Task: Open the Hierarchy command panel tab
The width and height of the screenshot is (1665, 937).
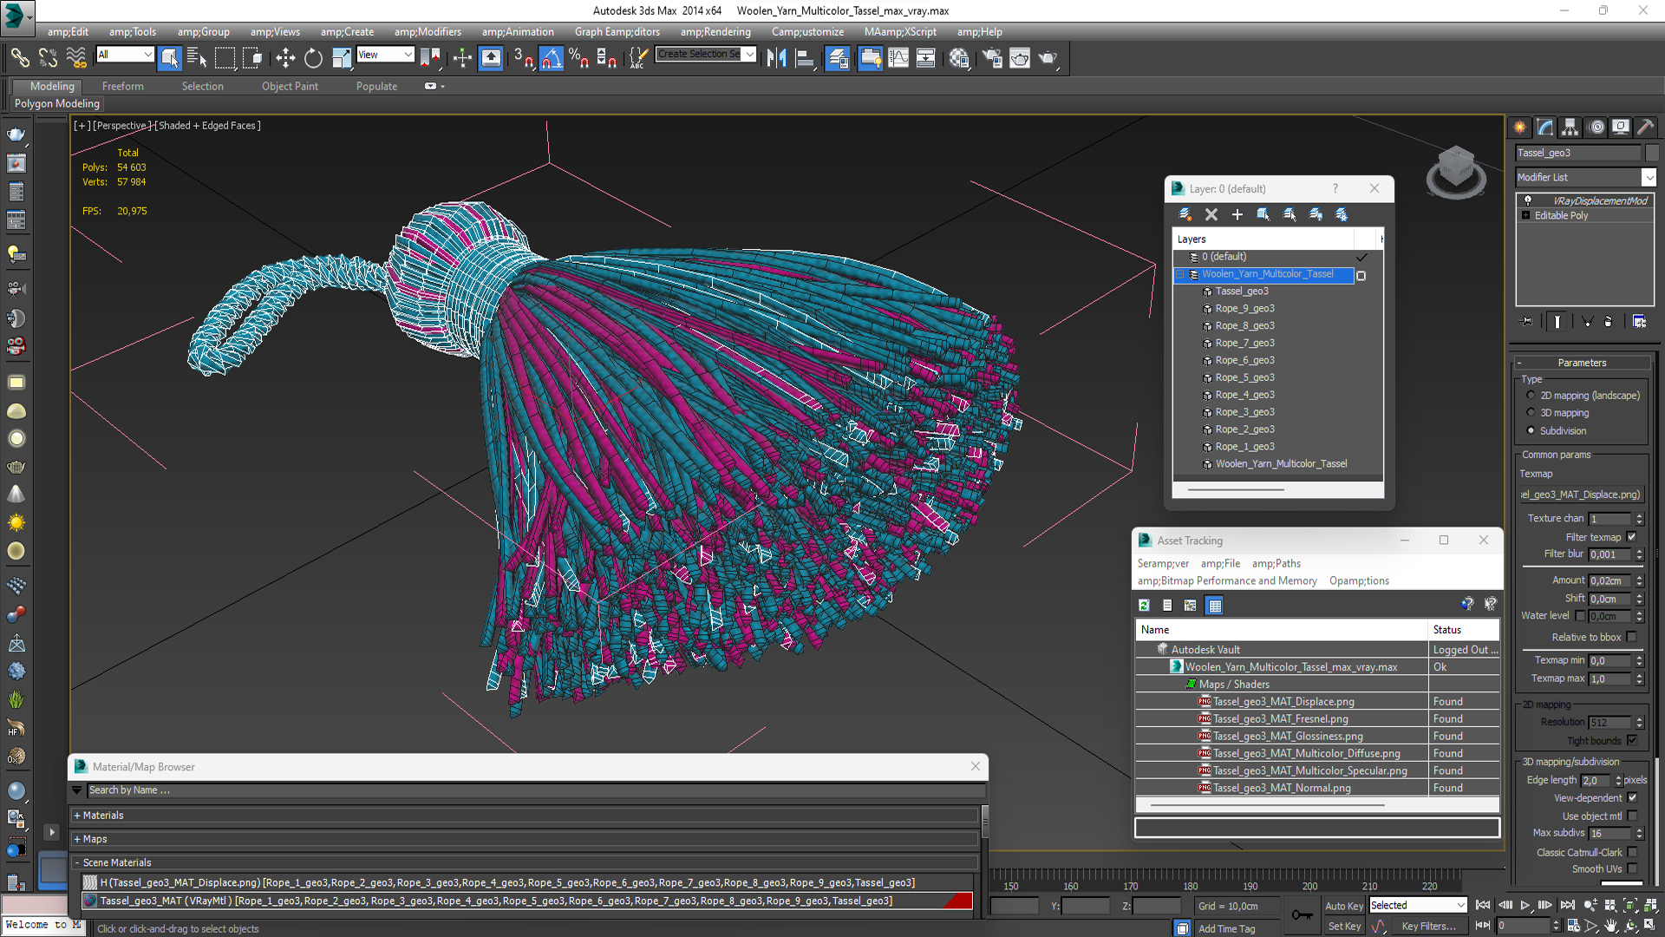Action: [1570, 128]
